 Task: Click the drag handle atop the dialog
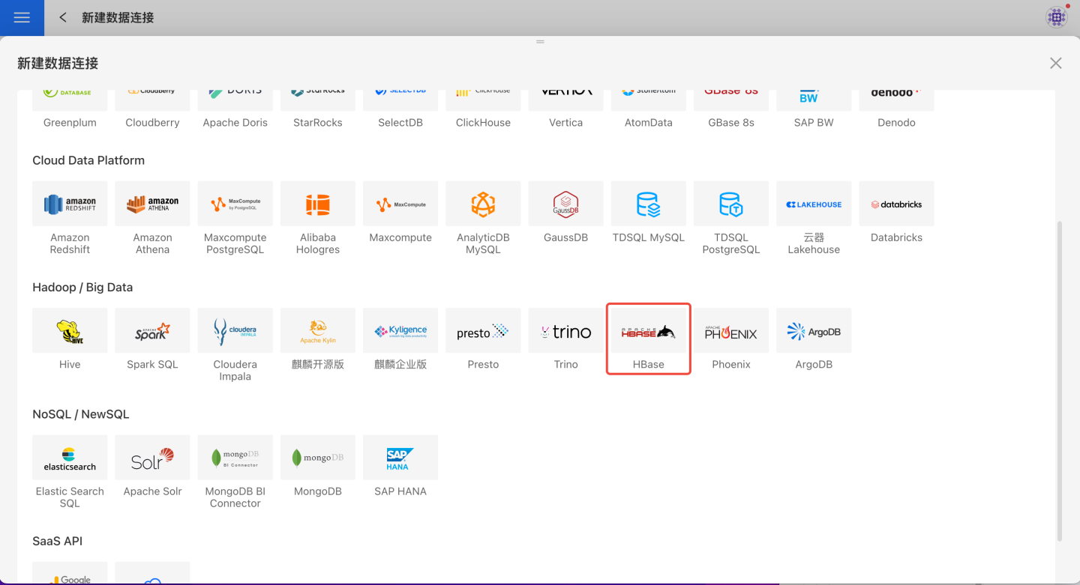(x=540, y=42)
